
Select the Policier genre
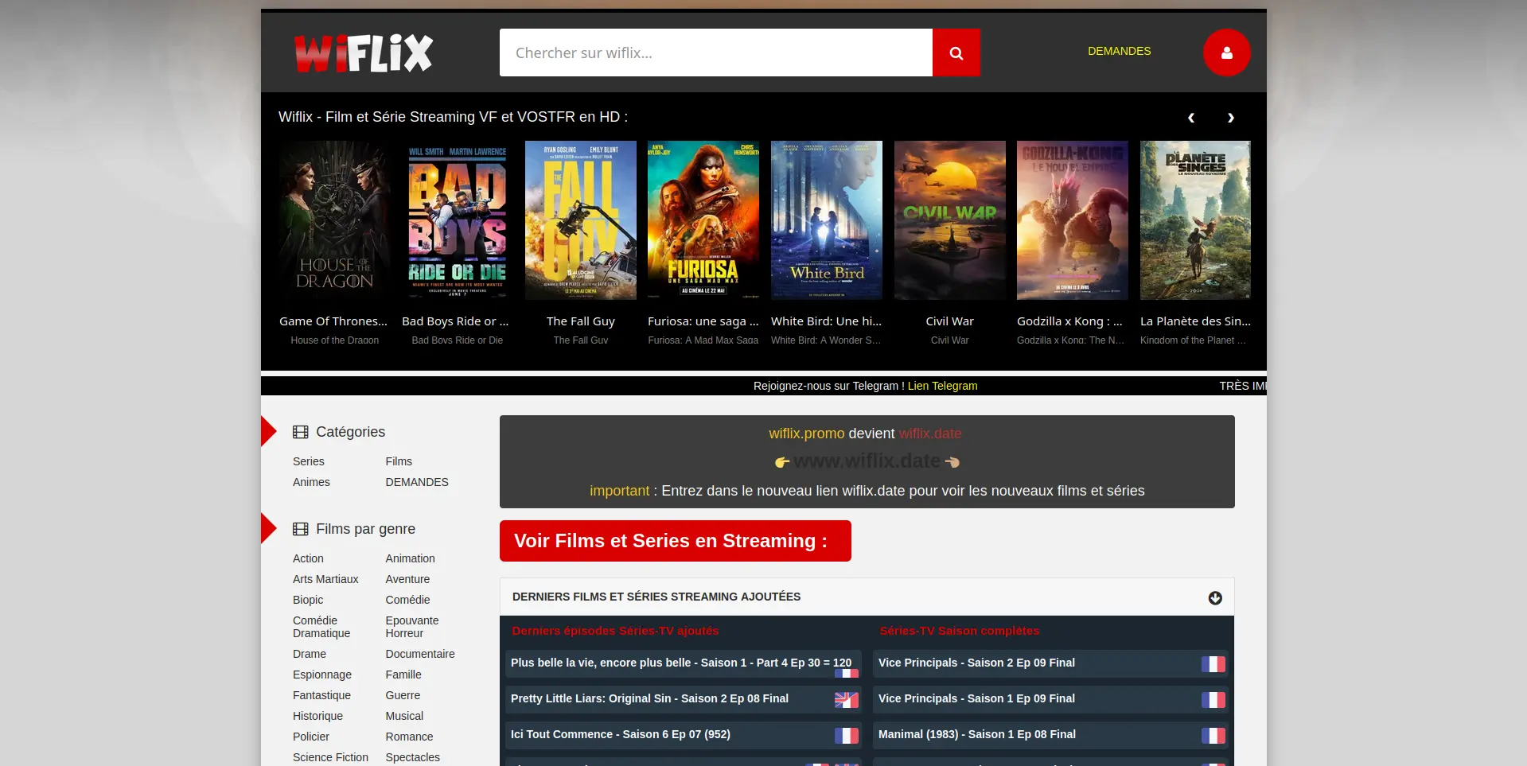[x=311, y=737]
